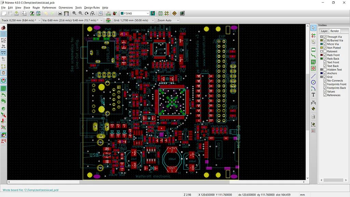Switch to the Render tab

pos(335,31)
